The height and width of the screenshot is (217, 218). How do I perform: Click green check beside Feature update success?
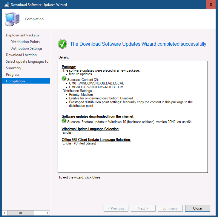tap(64, 121)
